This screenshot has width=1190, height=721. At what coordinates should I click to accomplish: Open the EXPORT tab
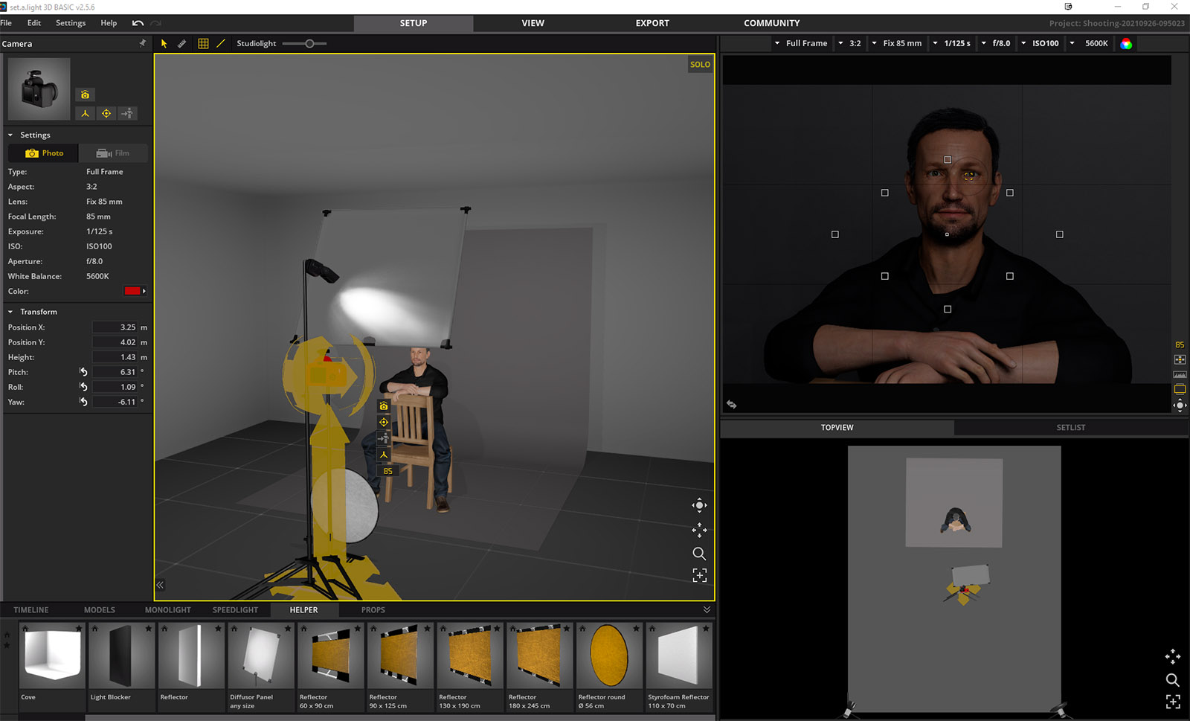click(x=652, y=23)
